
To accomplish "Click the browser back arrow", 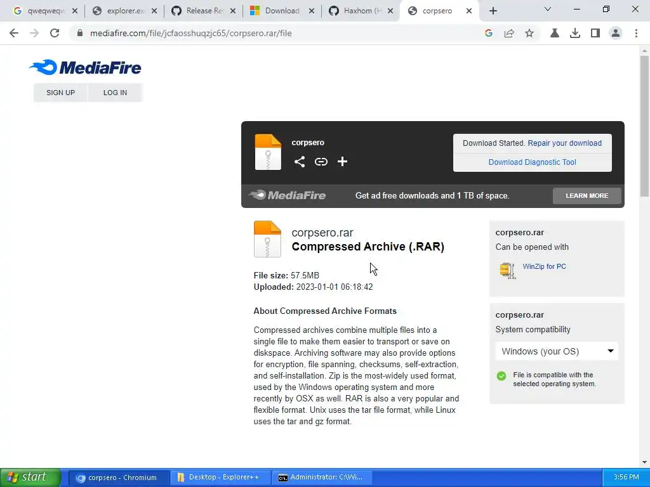I will pos(14,33).
